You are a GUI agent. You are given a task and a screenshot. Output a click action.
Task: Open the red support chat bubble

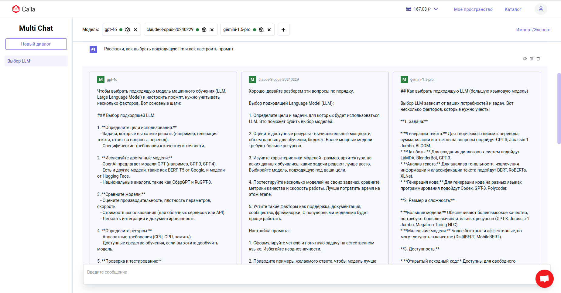click(544, 278)
